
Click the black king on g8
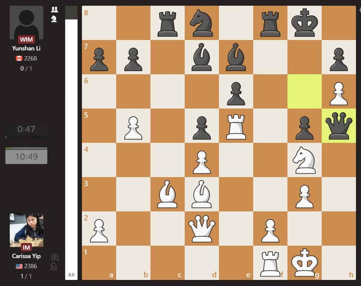(305, 23)
